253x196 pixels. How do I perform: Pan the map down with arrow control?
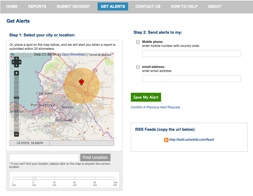tap(16, 66)
